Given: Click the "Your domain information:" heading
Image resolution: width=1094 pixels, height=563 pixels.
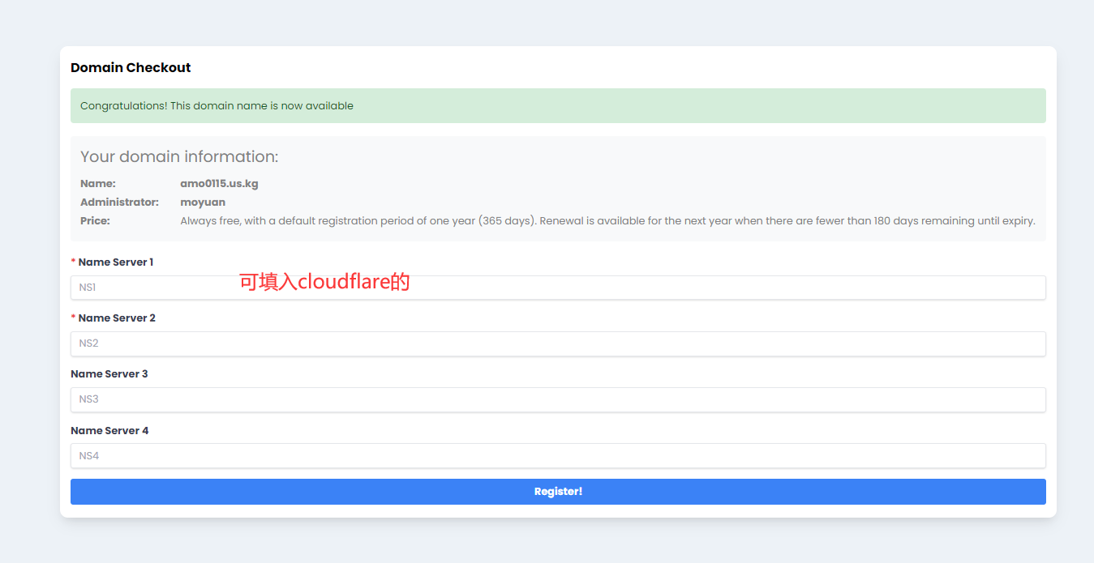Looking at the screenshot, I should (x=179, y=156).
